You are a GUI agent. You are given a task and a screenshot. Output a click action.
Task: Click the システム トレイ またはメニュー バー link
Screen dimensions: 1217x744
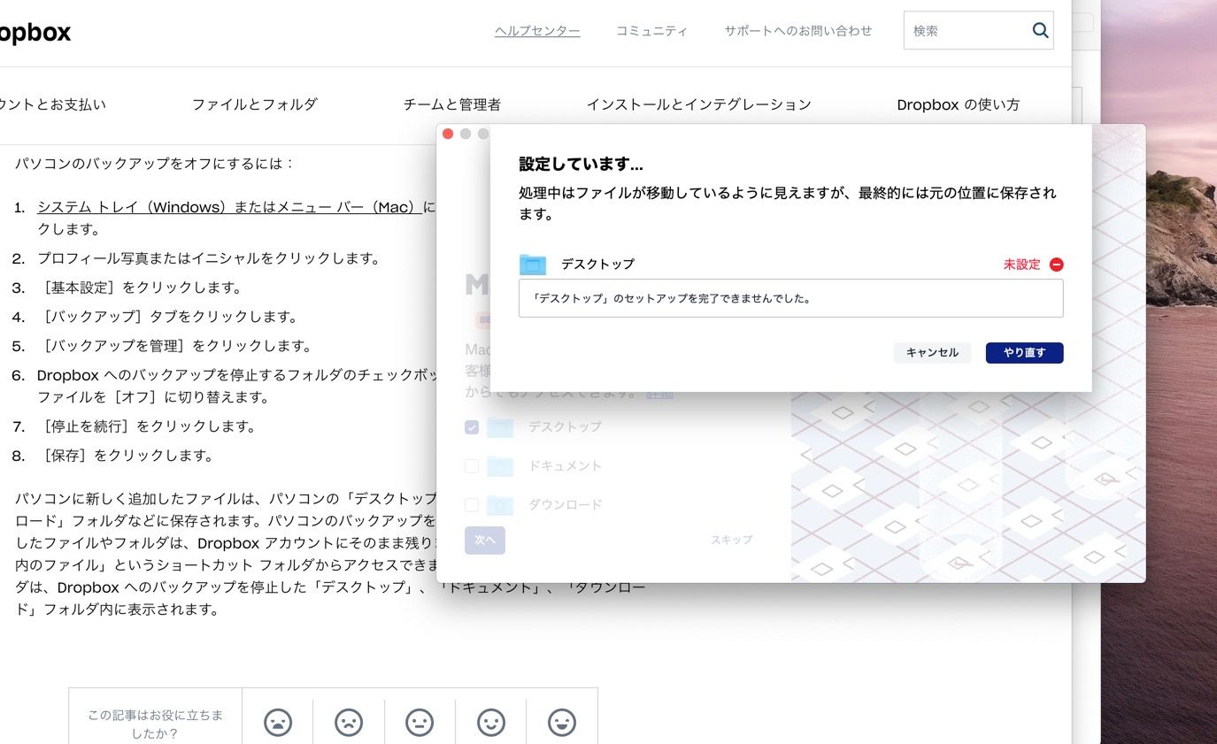tap(229, 208)
